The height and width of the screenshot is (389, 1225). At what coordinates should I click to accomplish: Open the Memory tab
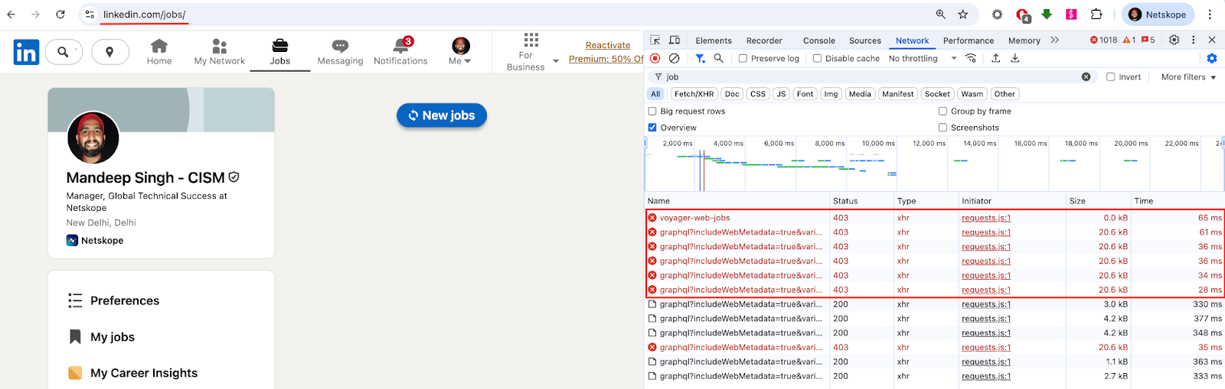(1024, 41)
